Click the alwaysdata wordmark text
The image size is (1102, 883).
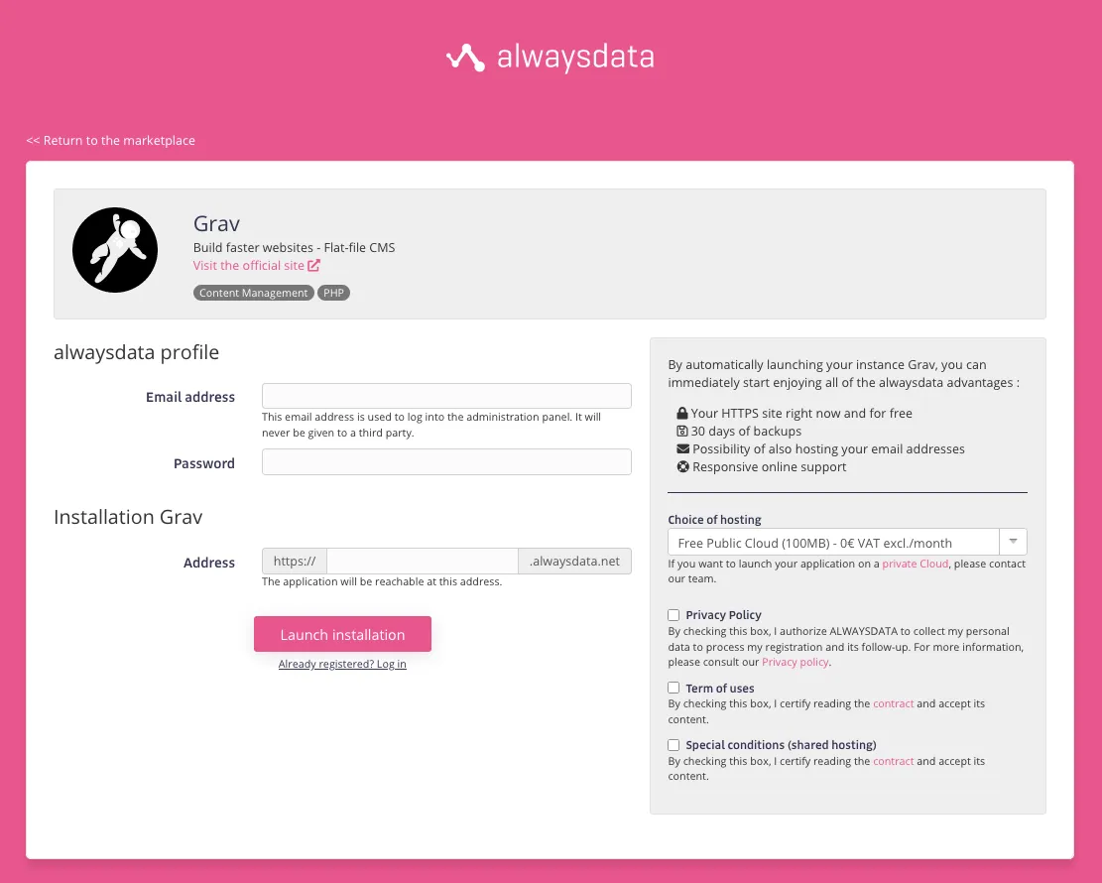575,57
